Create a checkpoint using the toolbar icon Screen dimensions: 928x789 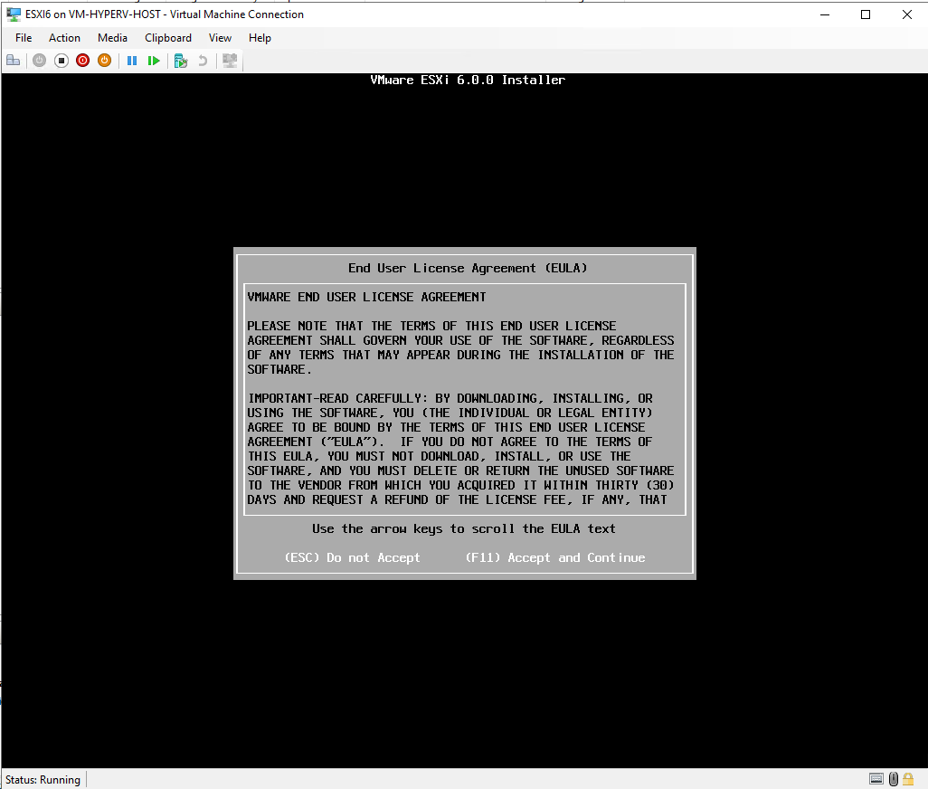click(x=181, y=61)
